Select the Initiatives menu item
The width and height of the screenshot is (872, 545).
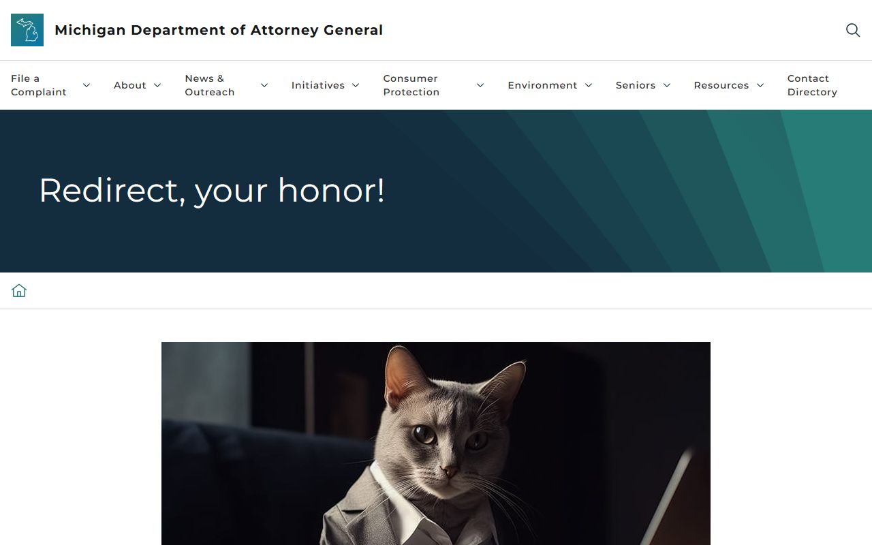[318, 85]
